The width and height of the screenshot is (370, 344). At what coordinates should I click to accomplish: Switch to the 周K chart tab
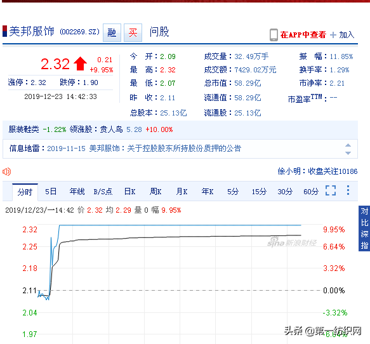[x=155, y=191]
